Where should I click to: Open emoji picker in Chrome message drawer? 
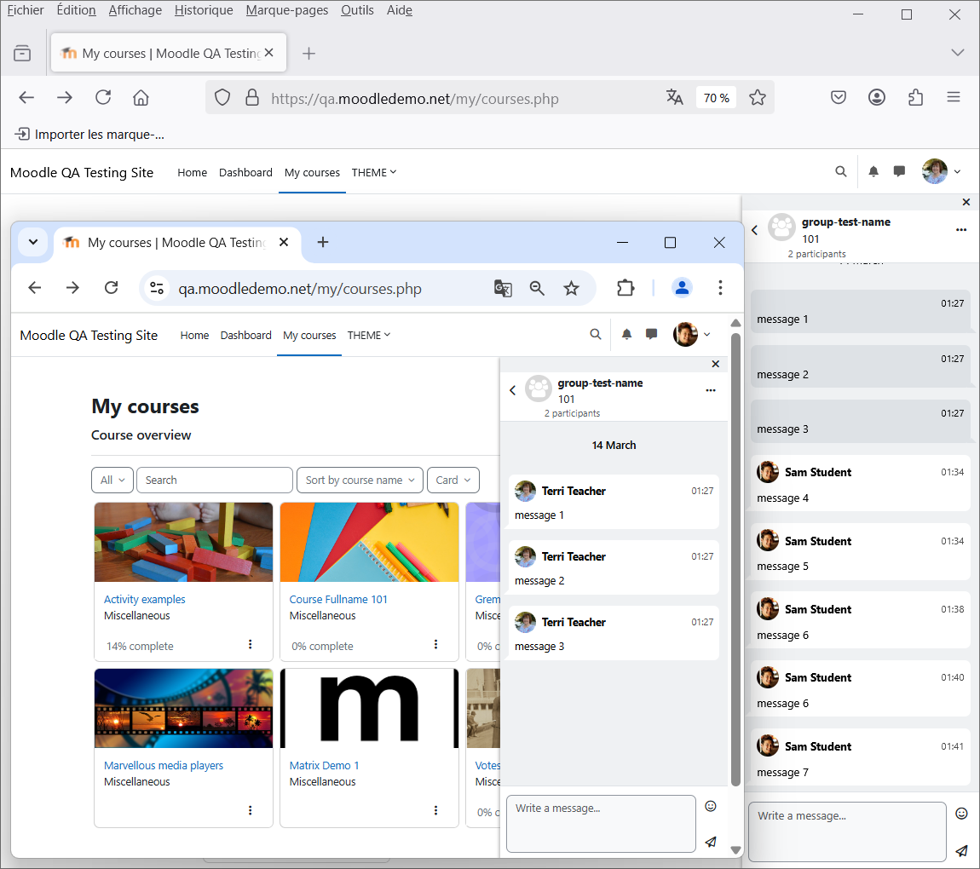pos(711,806)
